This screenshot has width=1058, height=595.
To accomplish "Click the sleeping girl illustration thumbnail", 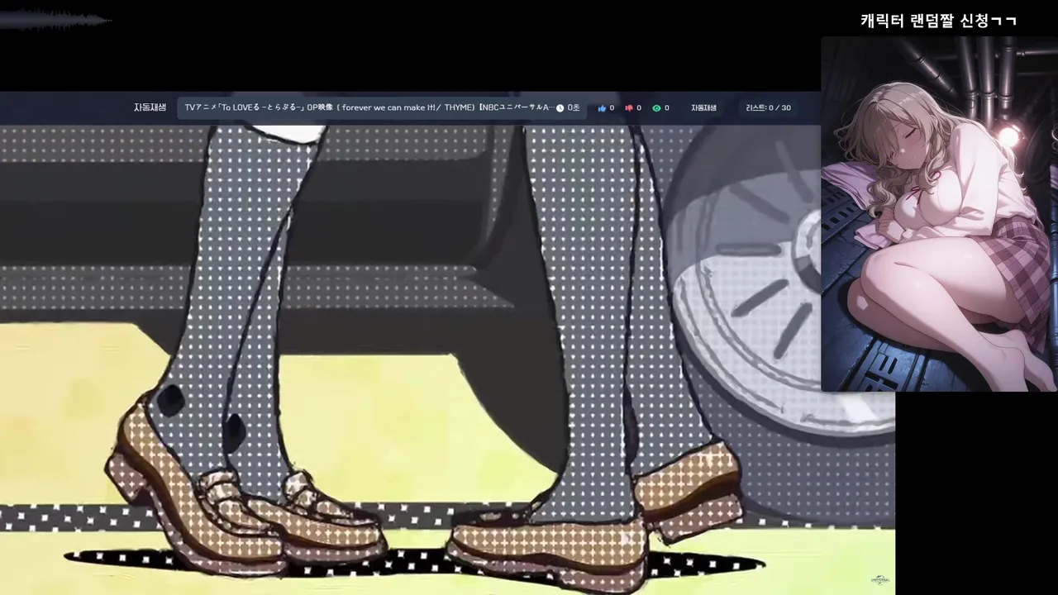I will pos(939,214).
